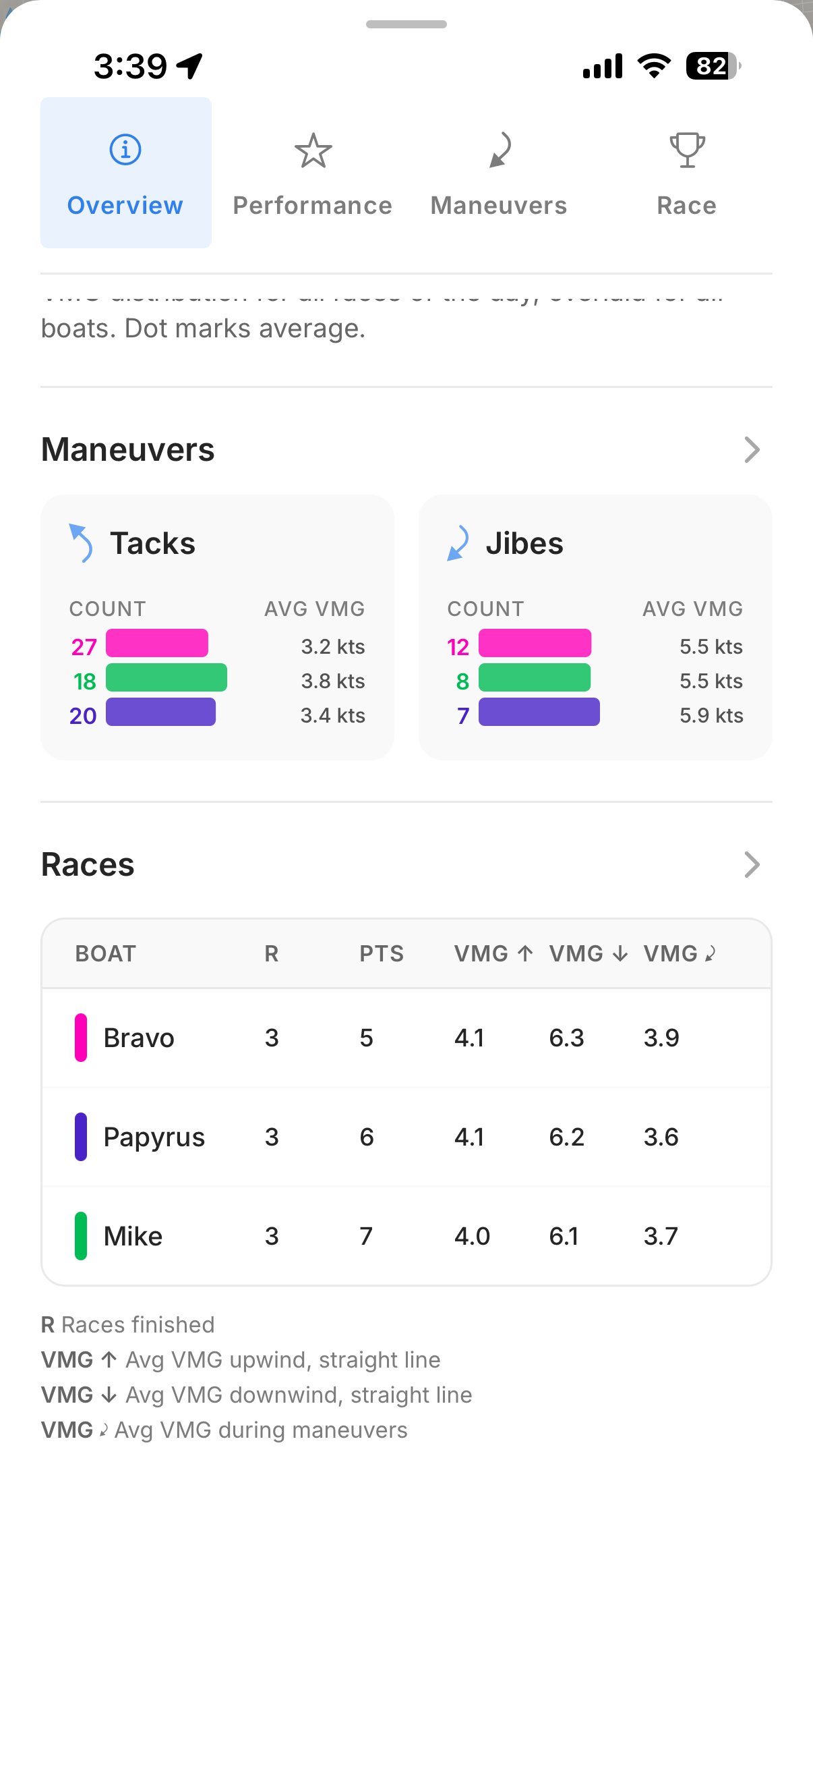Open Race using the trophy icon
This screenshot has height=1769, width=813.
pyautogui.click(x=686, y=151)
